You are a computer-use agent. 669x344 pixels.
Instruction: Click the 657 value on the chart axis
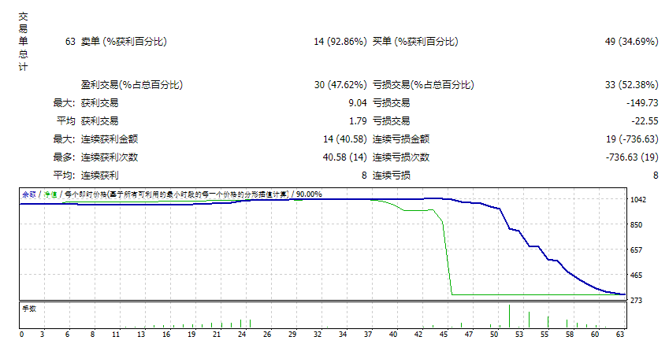[x=636, y=250]
